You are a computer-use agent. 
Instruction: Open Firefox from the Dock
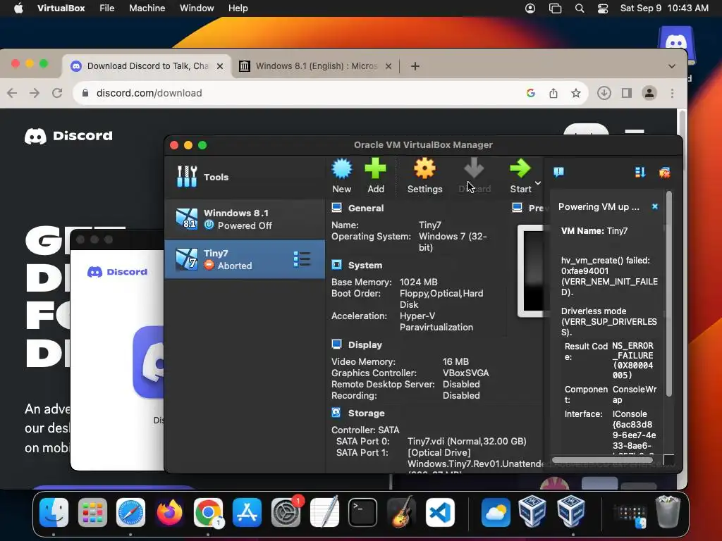point(169,512)
